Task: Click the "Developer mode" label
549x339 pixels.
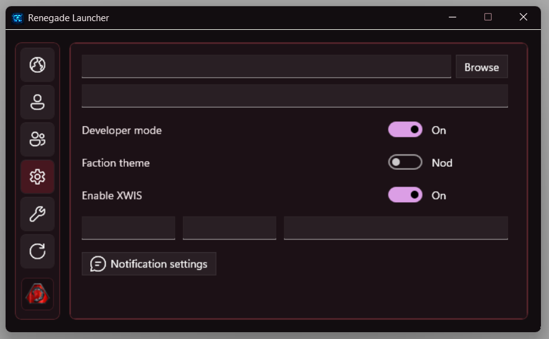Action: point(122,131)
